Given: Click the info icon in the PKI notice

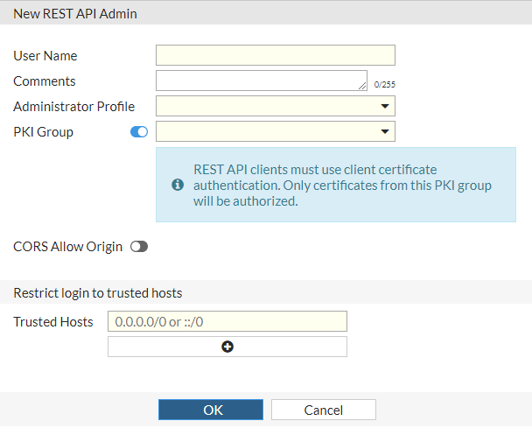Looking at the screenshot, I should (x=177, y=185).
